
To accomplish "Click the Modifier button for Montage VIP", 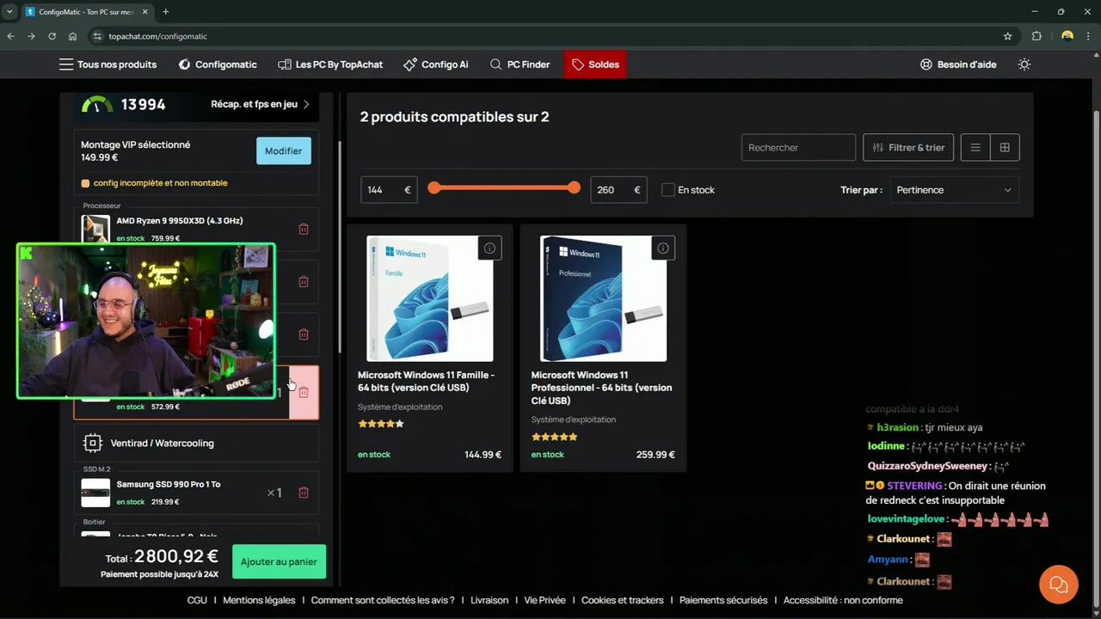I will pos(284,150).
